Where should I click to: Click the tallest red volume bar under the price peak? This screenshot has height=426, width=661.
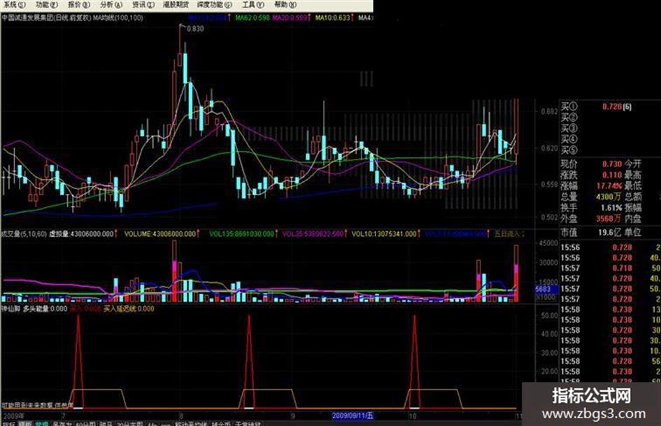(x=175, y=272)
